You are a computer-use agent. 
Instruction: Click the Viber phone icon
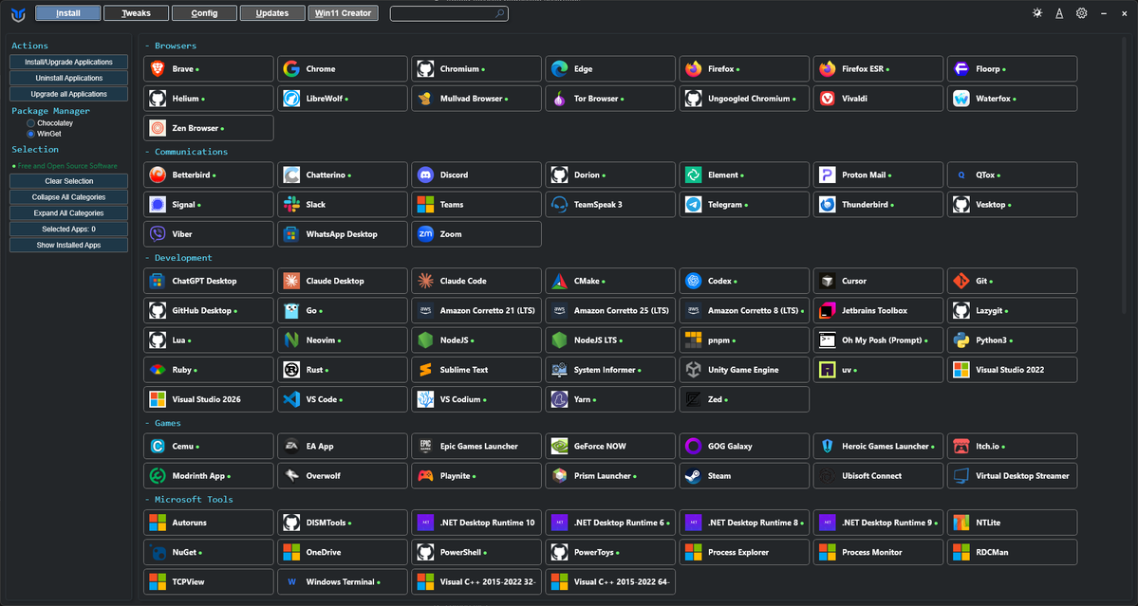158,234
